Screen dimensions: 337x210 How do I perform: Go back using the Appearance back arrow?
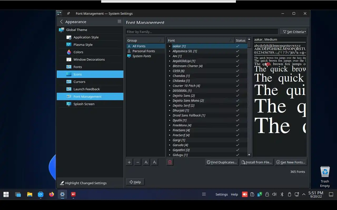pos(61,22)
